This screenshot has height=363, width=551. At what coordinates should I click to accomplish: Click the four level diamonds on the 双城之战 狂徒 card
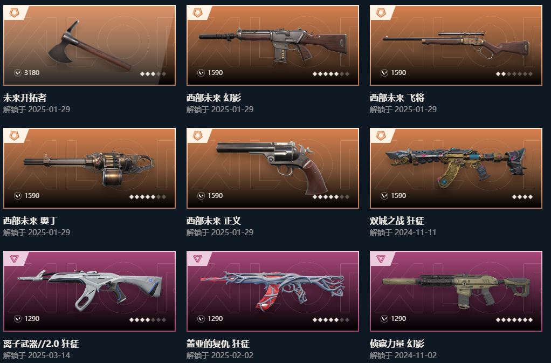click(x=522, y=197)
